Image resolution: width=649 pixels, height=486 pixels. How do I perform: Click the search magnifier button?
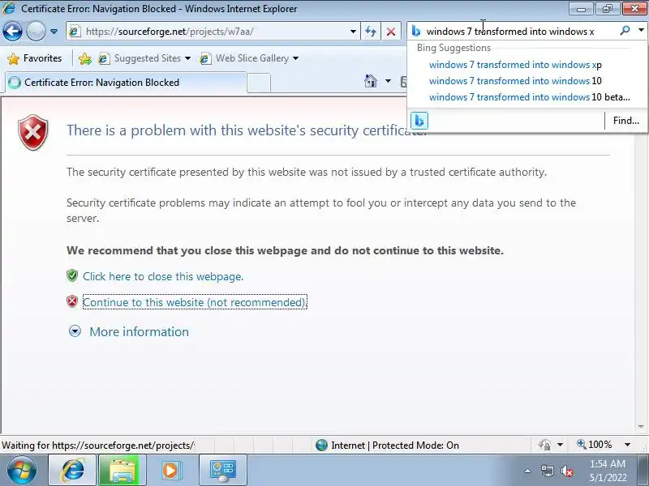(625, 31)
